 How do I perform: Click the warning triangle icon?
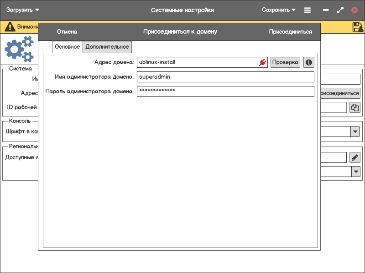10,27
